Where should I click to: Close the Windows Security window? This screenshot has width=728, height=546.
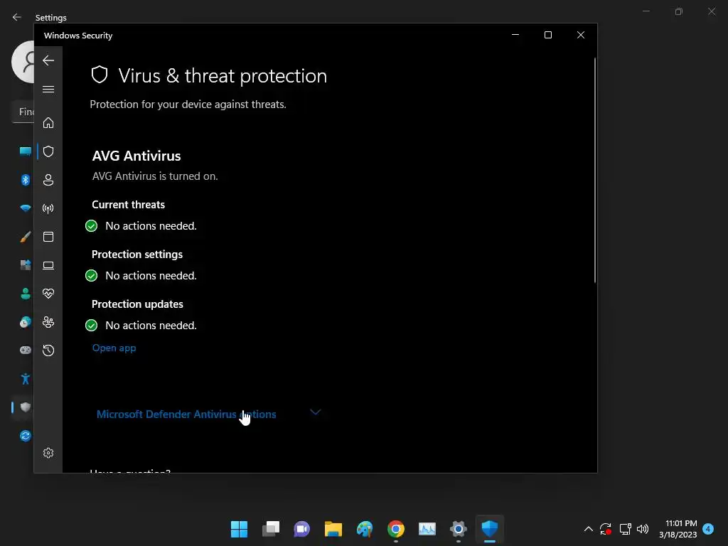click(x=581, y=35)
